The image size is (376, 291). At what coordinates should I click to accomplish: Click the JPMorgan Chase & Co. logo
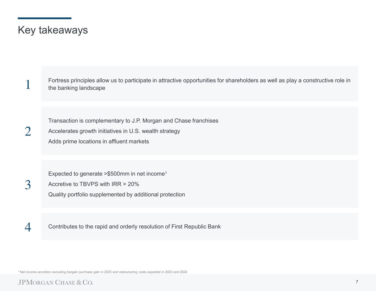[56, 282]
